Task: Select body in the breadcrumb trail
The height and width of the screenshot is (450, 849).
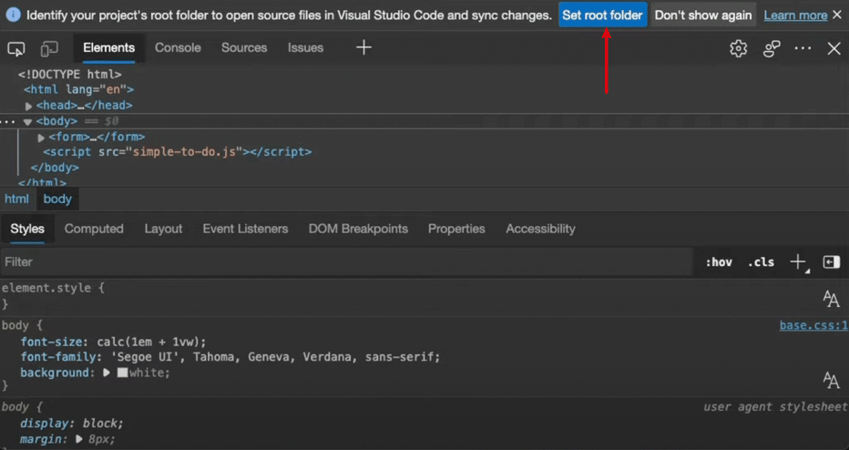Action: [x=57, y=199]
